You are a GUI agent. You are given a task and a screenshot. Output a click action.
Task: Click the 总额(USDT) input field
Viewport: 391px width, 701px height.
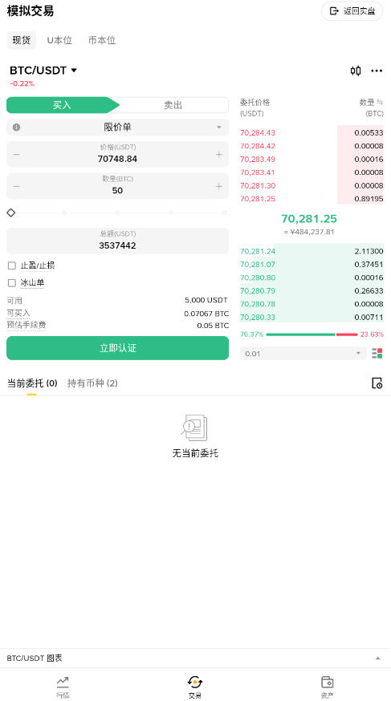click(118, 241)
